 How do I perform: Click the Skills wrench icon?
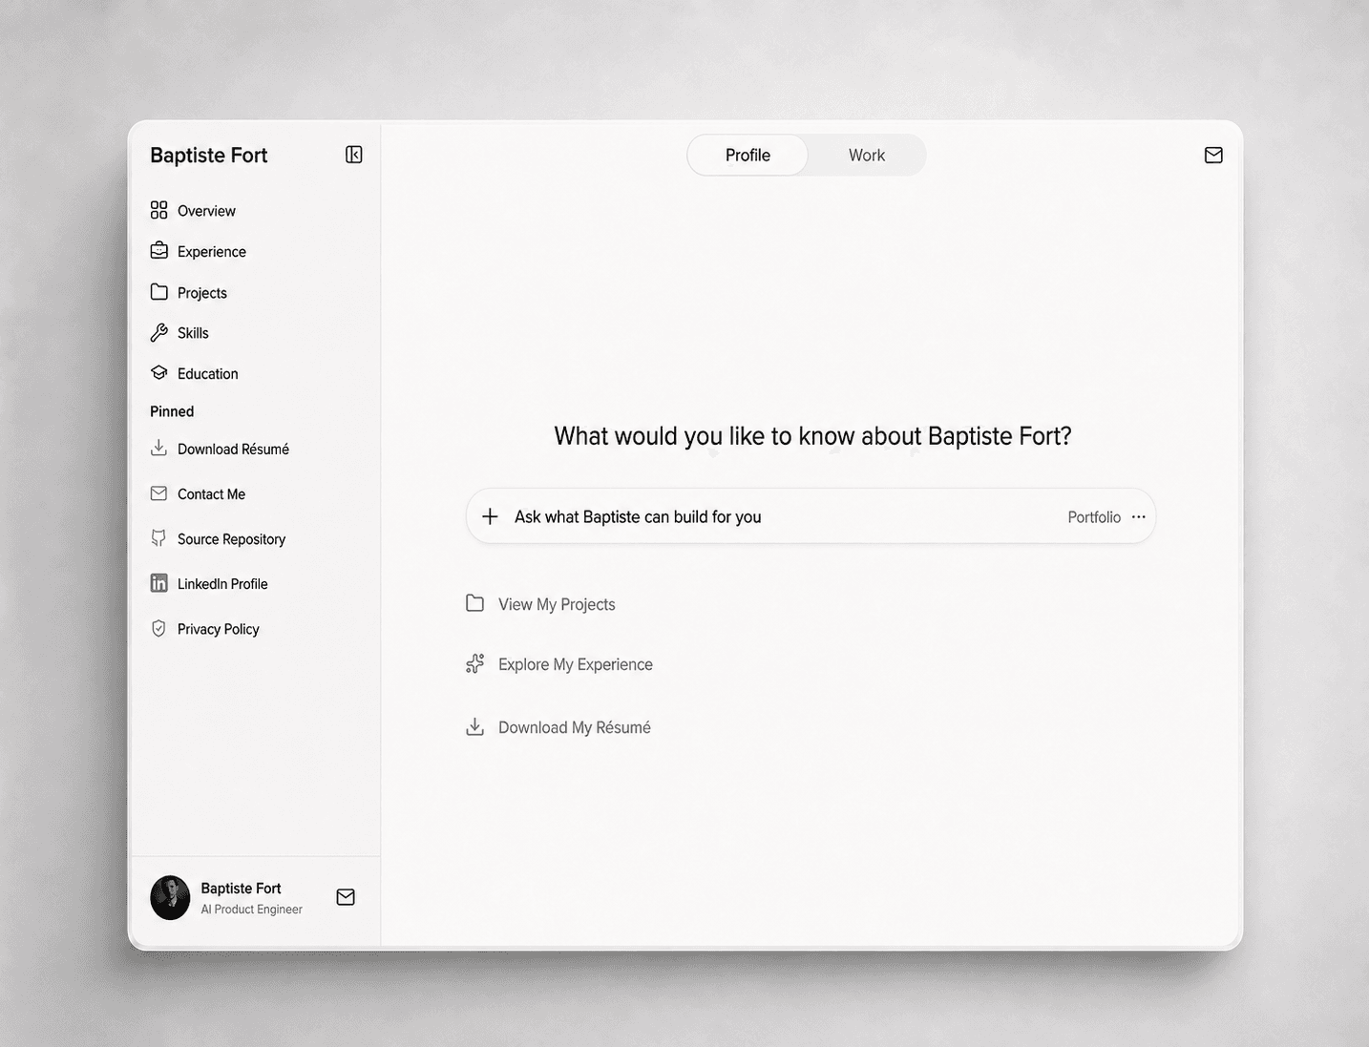pos(159,333)
